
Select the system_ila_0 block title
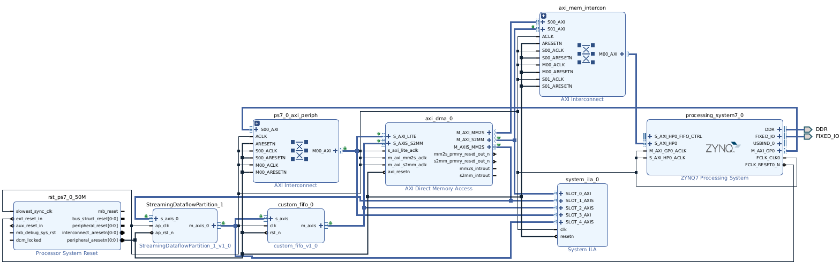(582, 180)
